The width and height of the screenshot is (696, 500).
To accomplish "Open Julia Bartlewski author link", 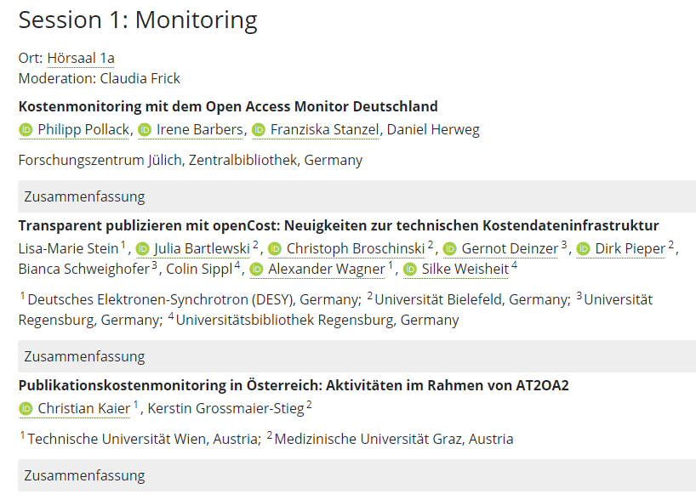I will (202, 248).
